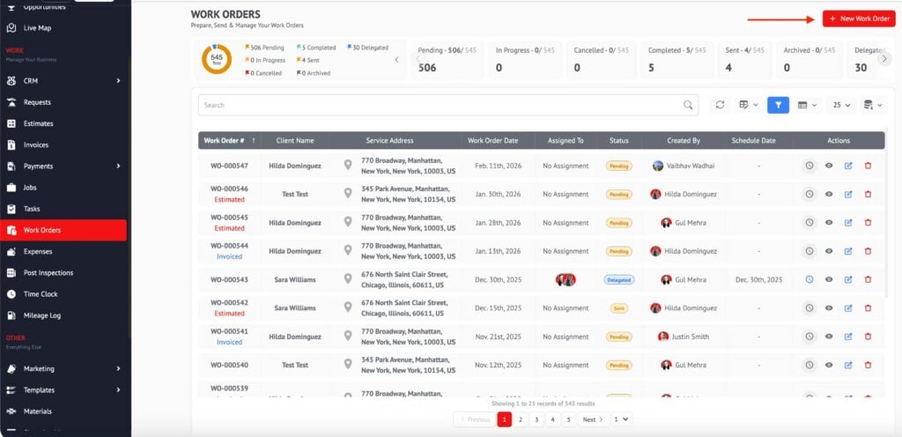
Task: View work order WO-000546 via eye icon
Action: click(x=829, y=195)
